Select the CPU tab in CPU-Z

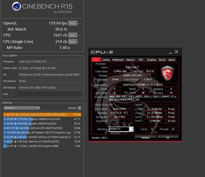coord(96,60)
